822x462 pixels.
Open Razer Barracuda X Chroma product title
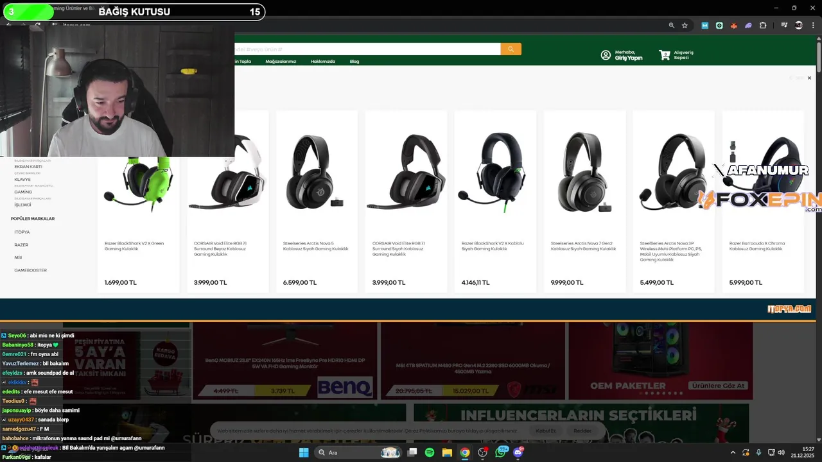757,246
